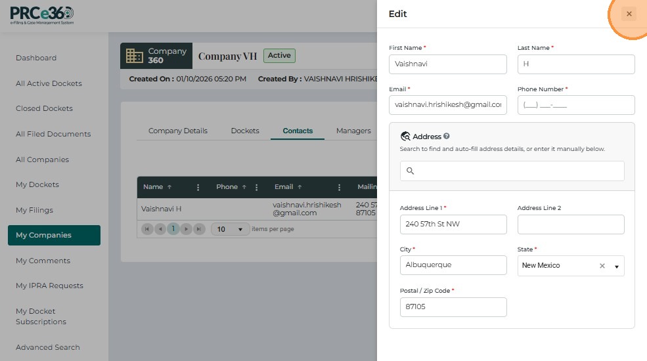Viewport: 647px width, 361px height.
Task: Click the Vaishnavi H contact row name
Action: 162,209
